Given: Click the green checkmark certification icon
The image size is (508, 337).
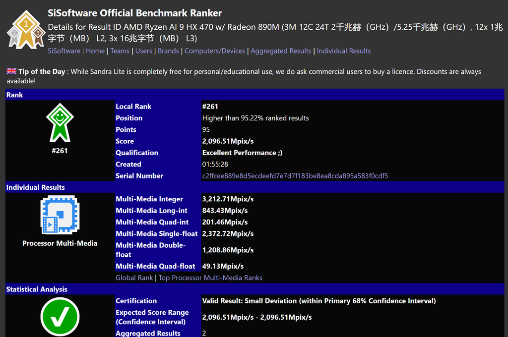Looking at the screenshot, I should tap(60, 316).
